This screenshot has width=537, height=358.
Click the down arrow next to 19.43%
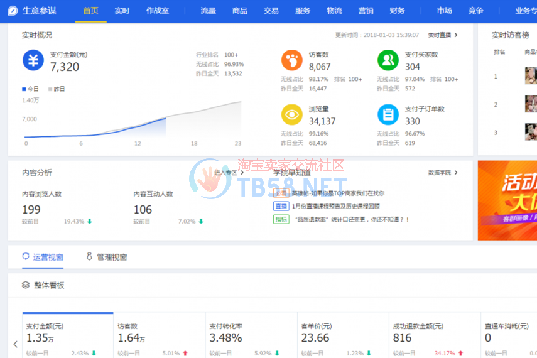pyautogui.click(x=90, y=221)
